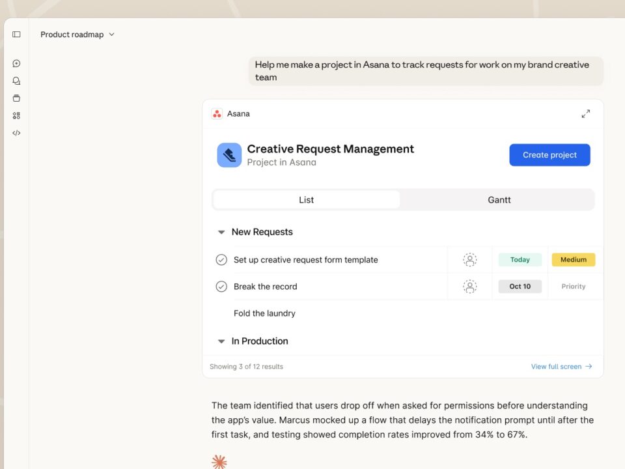
Task: Click the assignee icon for Break the record
Action: (469, 287)
